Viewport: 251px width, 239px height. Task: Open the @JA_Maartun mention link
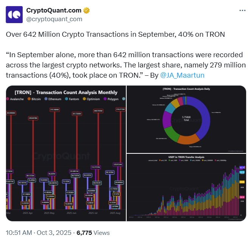(x=182, y=75)
